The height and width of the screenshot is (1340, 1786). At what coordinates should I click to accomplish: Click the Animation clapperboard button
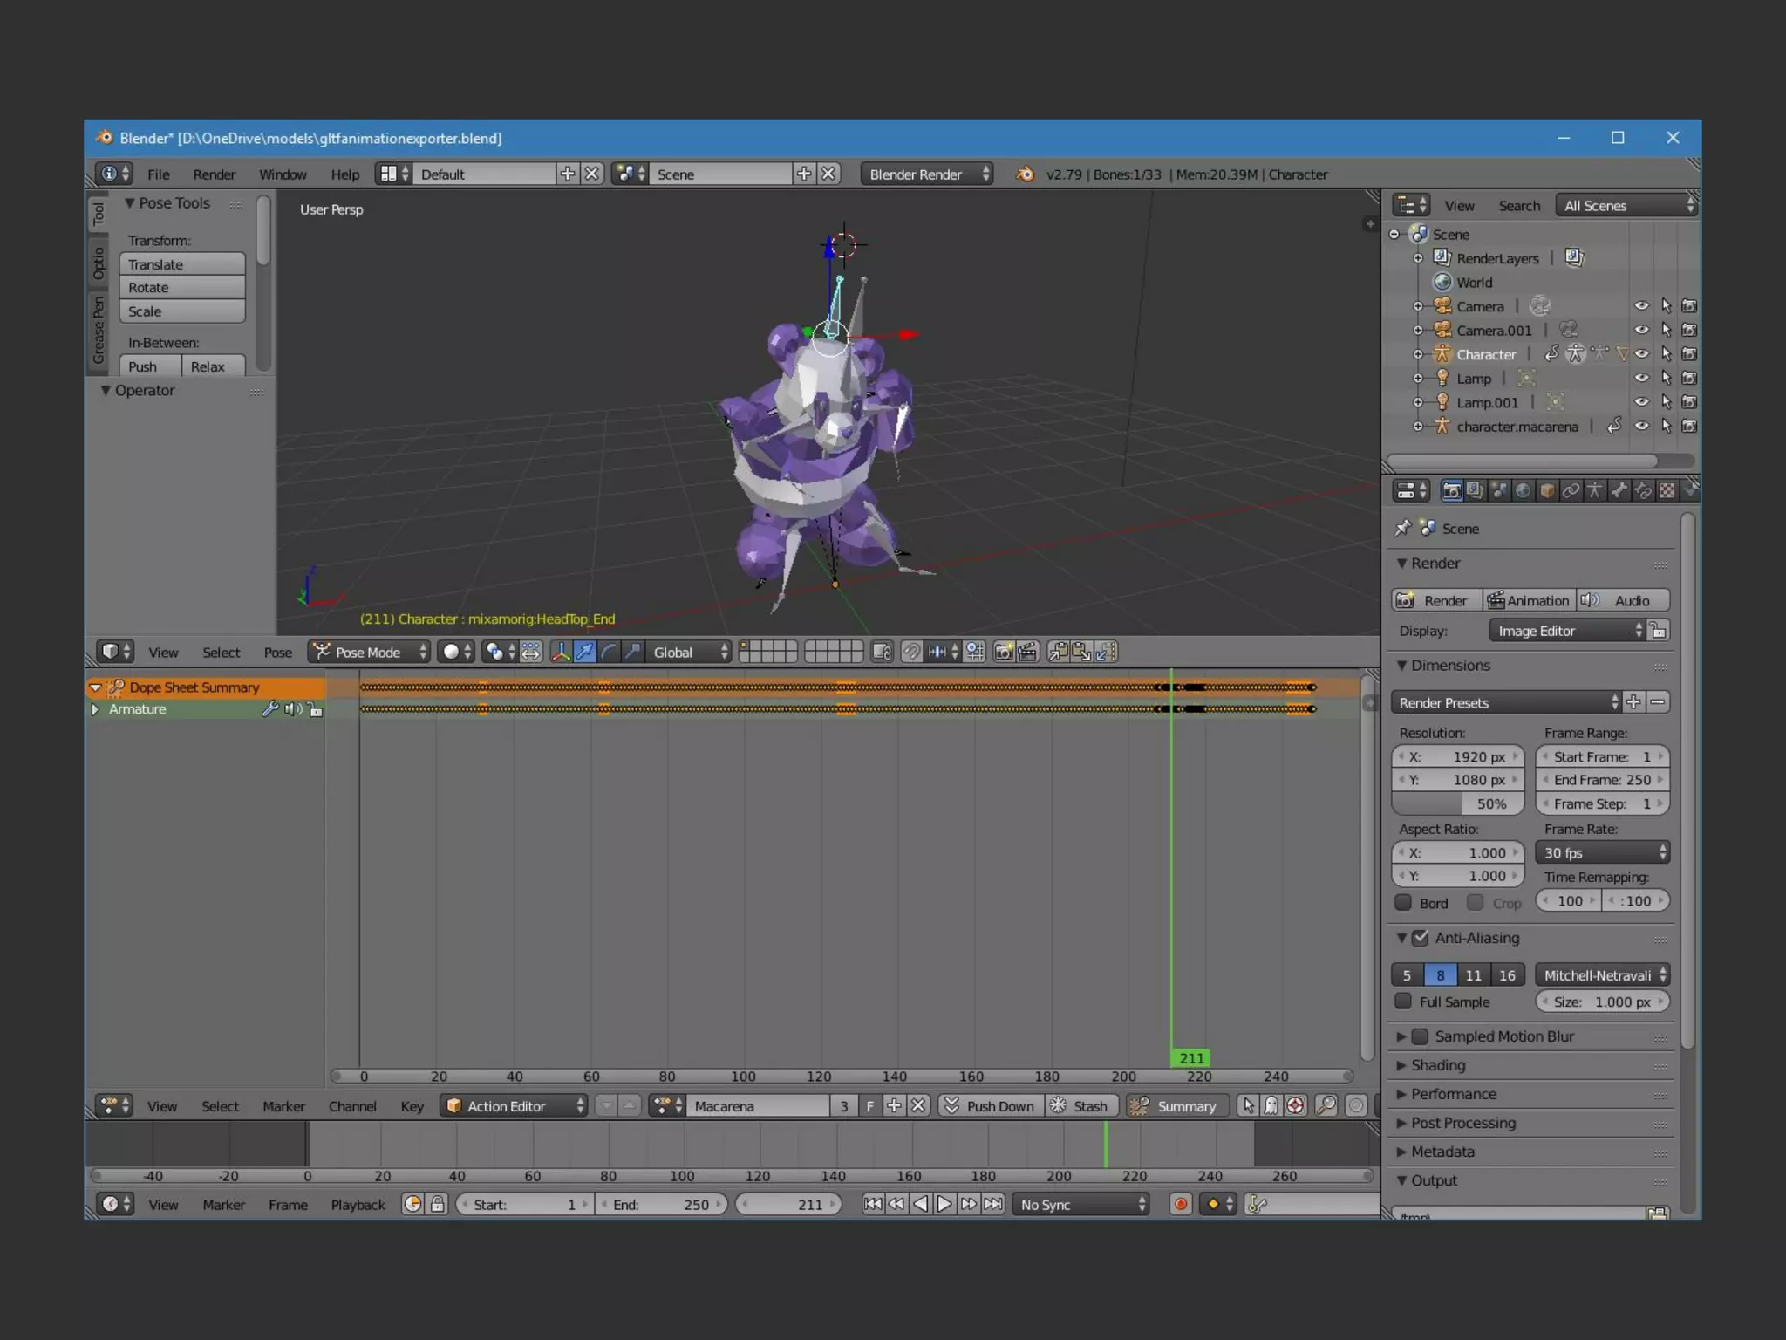coord(1529,600)
